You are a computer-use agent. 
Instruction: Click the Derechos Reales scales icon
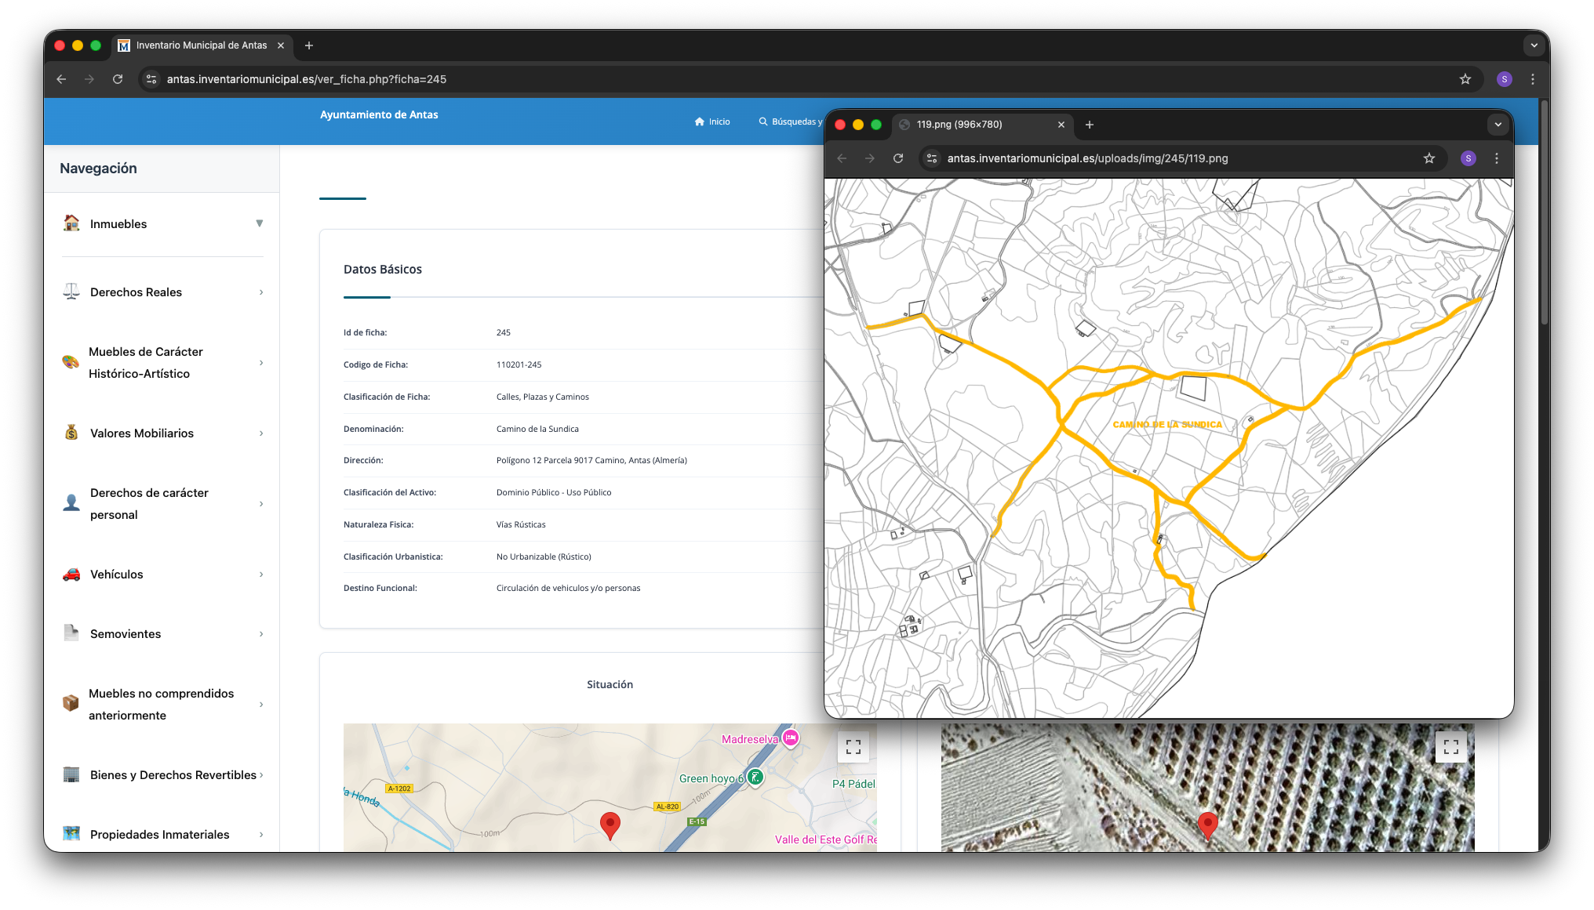[71, 292]
